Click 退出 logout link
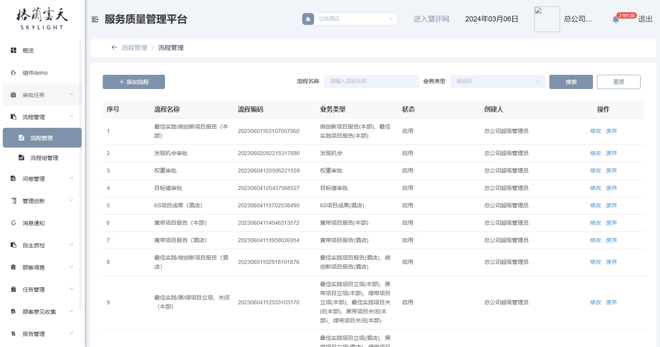The width and height of the screenshot is (660, 347). [645, 19]
